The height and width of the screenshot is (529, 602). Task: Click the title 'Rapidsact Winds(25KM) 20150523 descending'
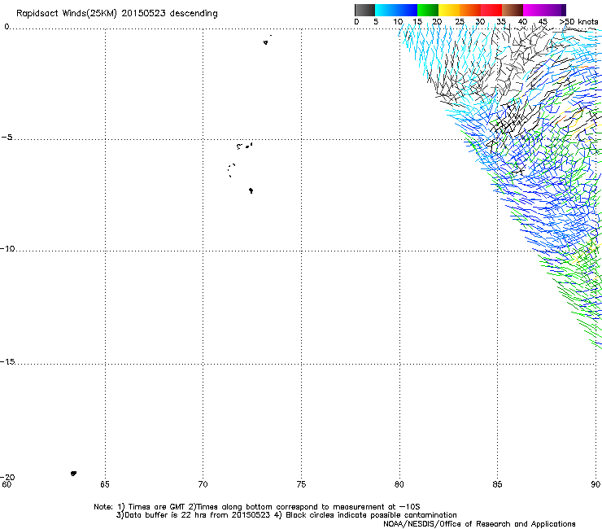tap(116, 14)
